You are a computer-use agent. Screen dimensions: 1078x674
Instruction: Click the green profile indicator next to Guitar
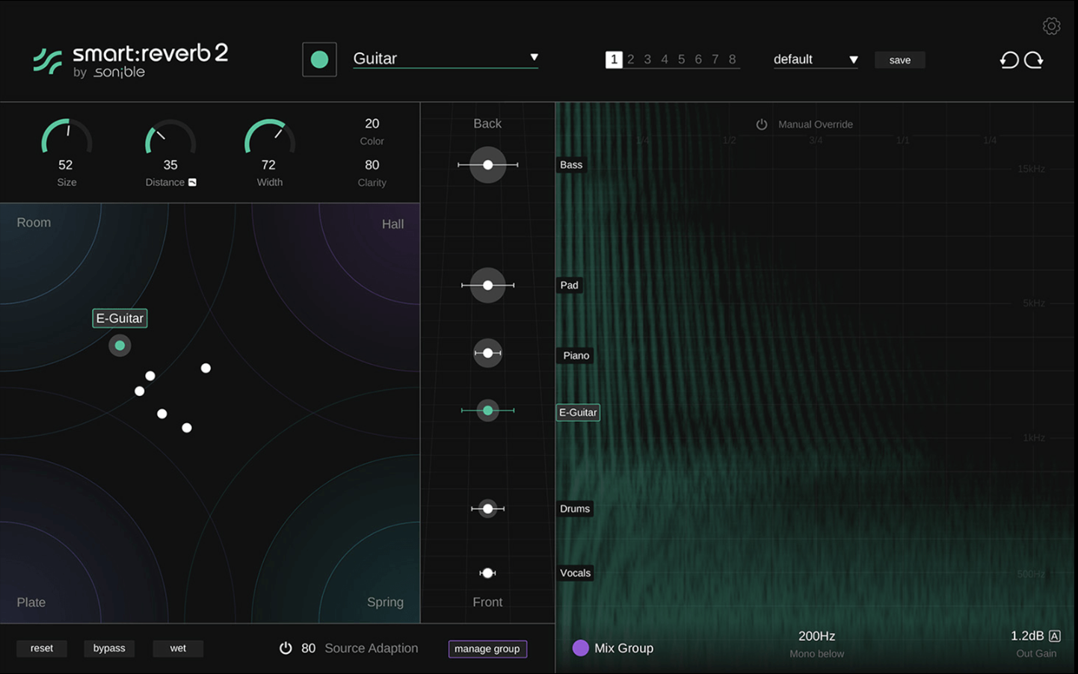(x=319, y=58)
